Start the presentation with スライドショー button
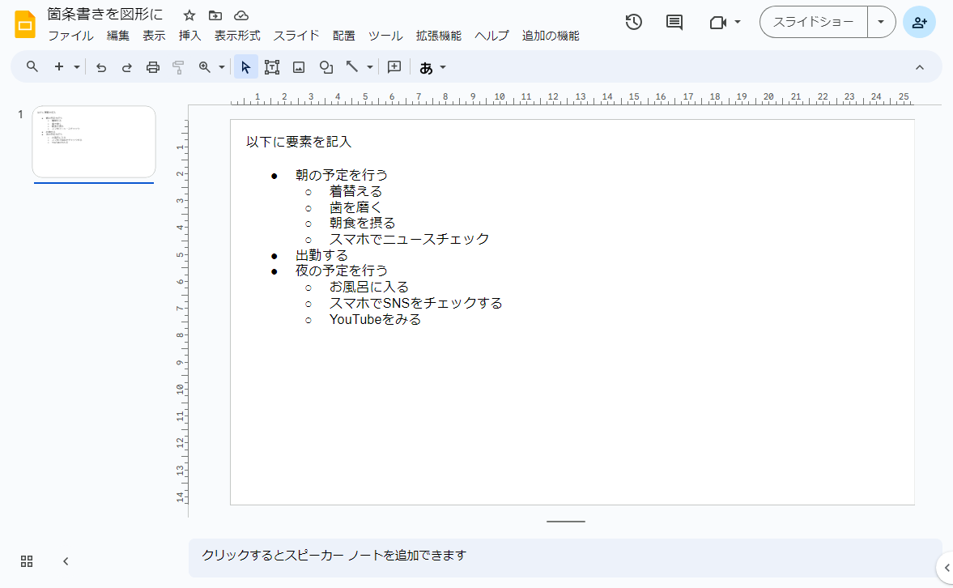The image size is (953, 588). [813, 22]
